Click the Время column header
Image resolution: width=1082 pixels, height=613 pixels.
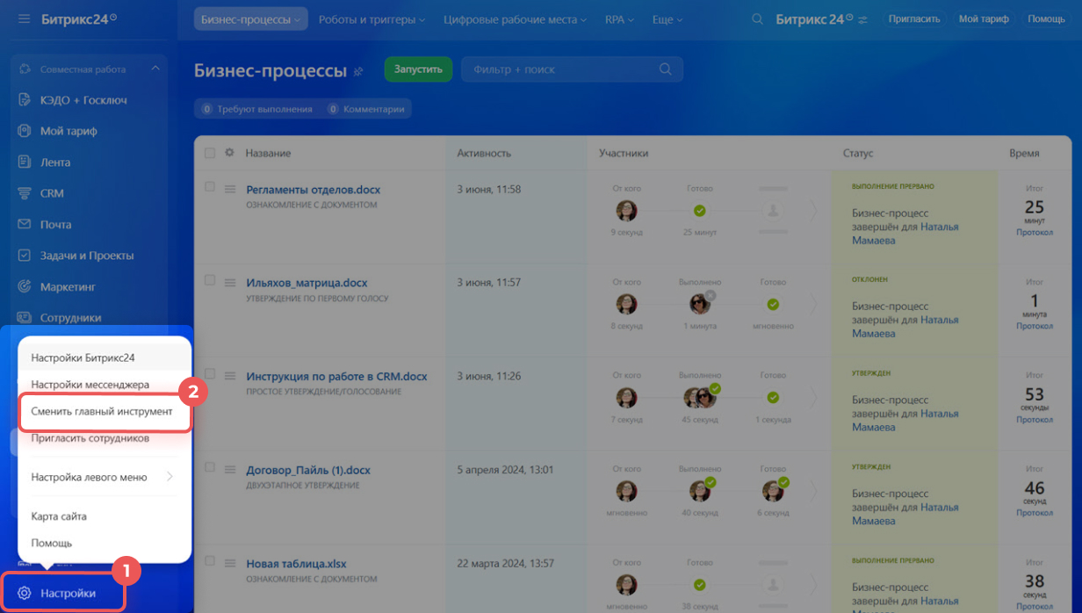tap(1024, 153)
